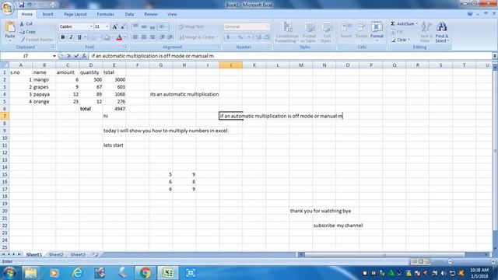
Task: Confirm entry with the checkmark
Action: tap(76, 56)
